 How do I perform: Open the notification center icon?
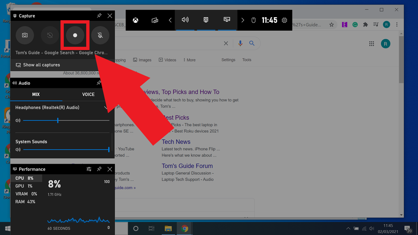pos(408,229)
